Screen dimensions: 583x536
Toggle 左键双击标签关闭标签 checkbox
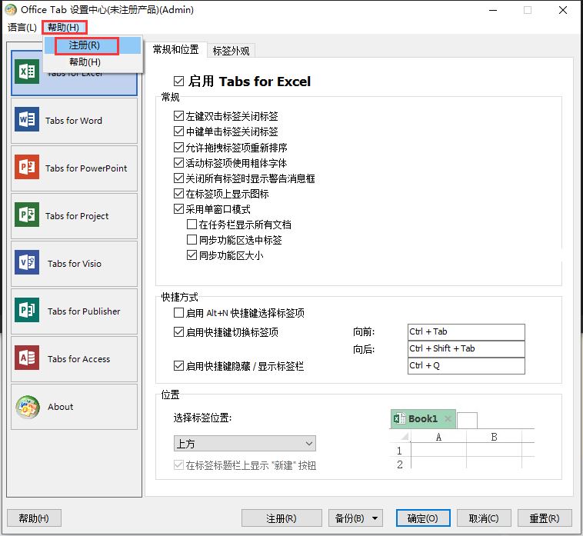(x=179, y=116)
